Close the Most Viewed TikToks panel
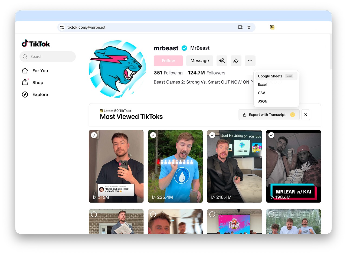This screenshot has height=254, width=347. [306, 115]
